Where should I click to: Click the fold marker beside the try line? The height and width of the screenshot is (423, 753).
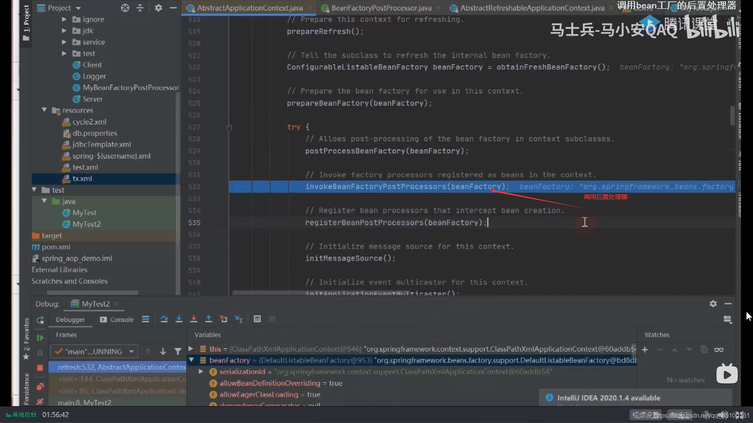click(229, 127)
